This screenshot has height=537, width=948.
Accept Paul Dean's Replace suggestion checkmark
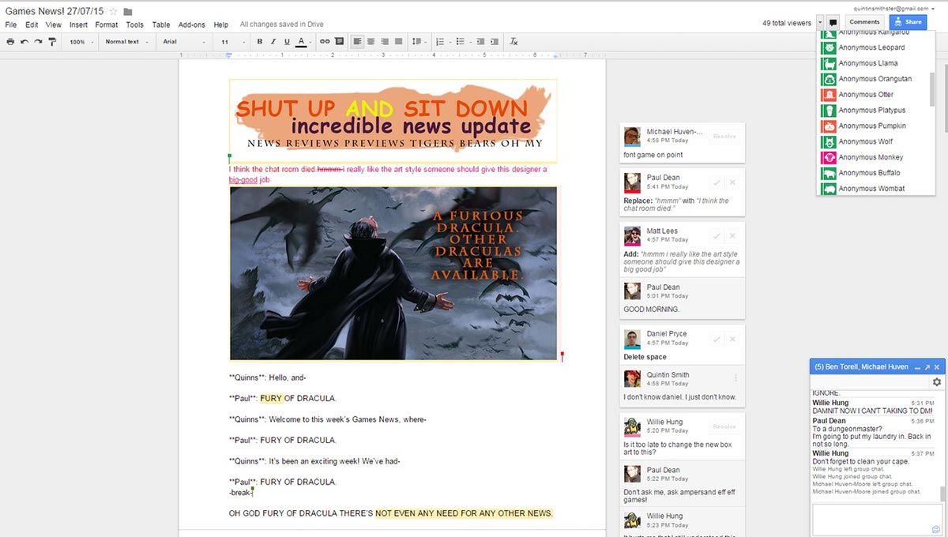point(717,182)
